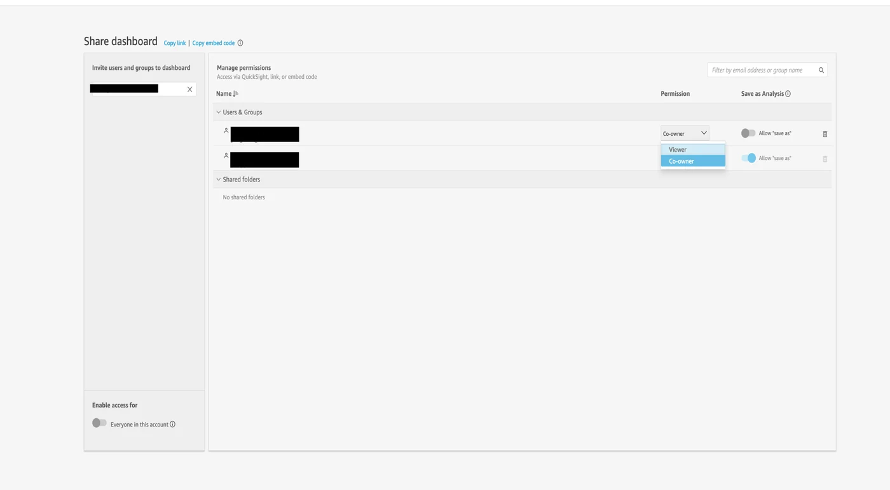
Task: Click the Name column header
Action: [224, 94]
